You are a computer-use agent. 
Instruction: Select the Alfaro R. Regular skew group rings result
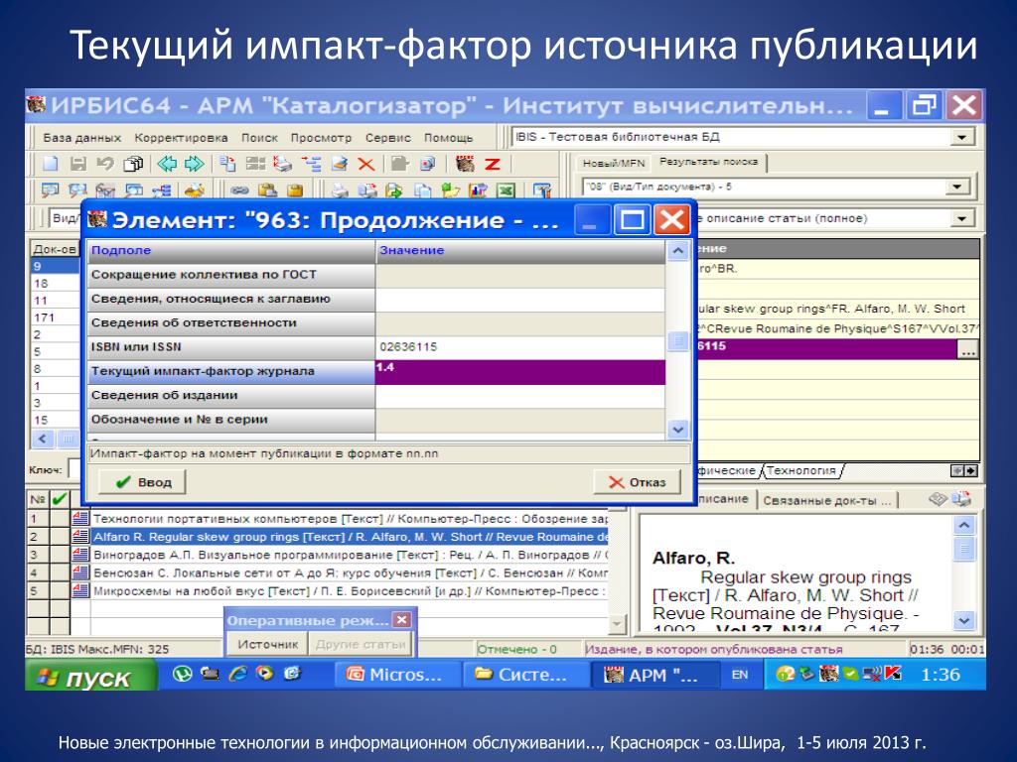click(351, 537)
